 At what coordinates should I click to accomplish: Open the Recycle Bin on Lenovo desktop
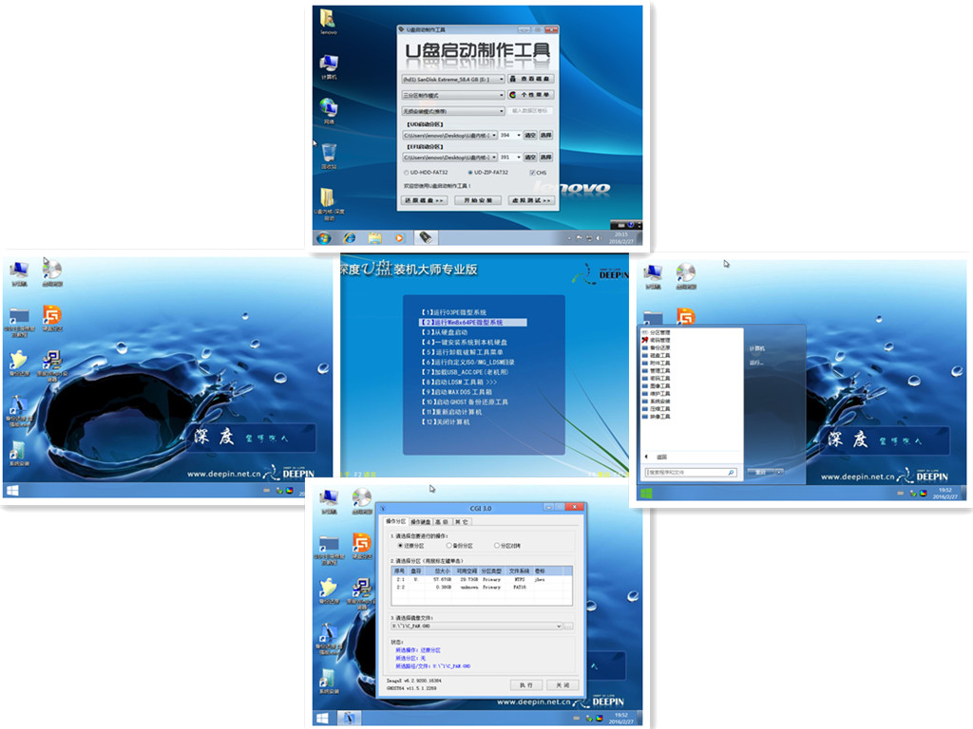click(x=328, y=153)
